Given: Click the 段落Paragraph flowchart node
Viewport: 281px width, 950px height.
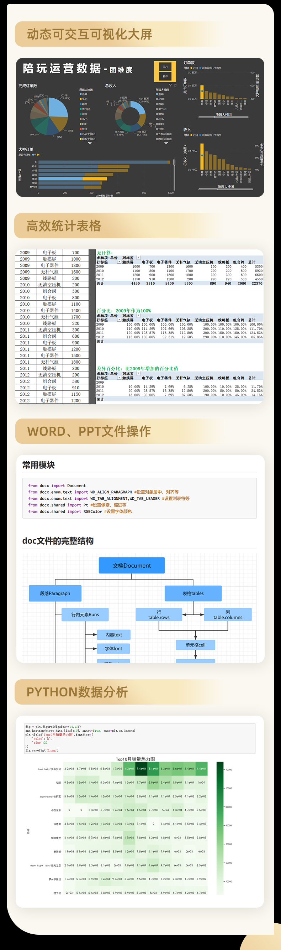Looking at the screenshot, I should 55,593.
